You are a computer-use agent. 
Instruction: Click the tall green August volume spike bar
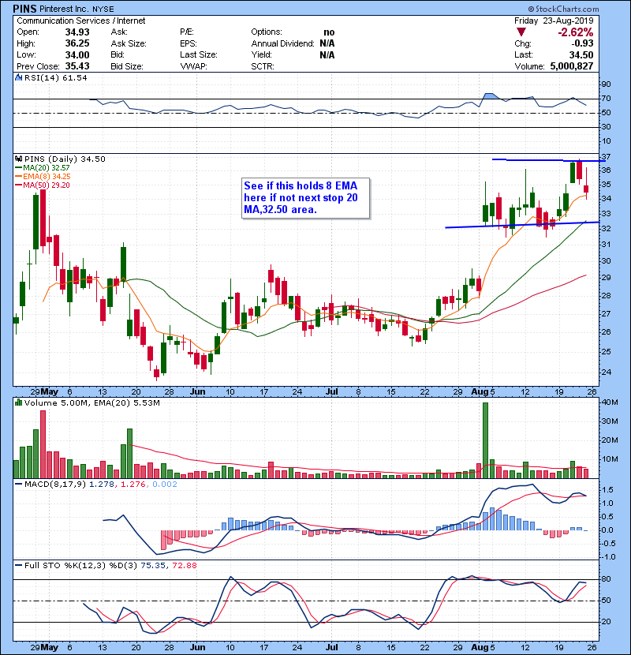pyautogui.click(x=485, y=440)
